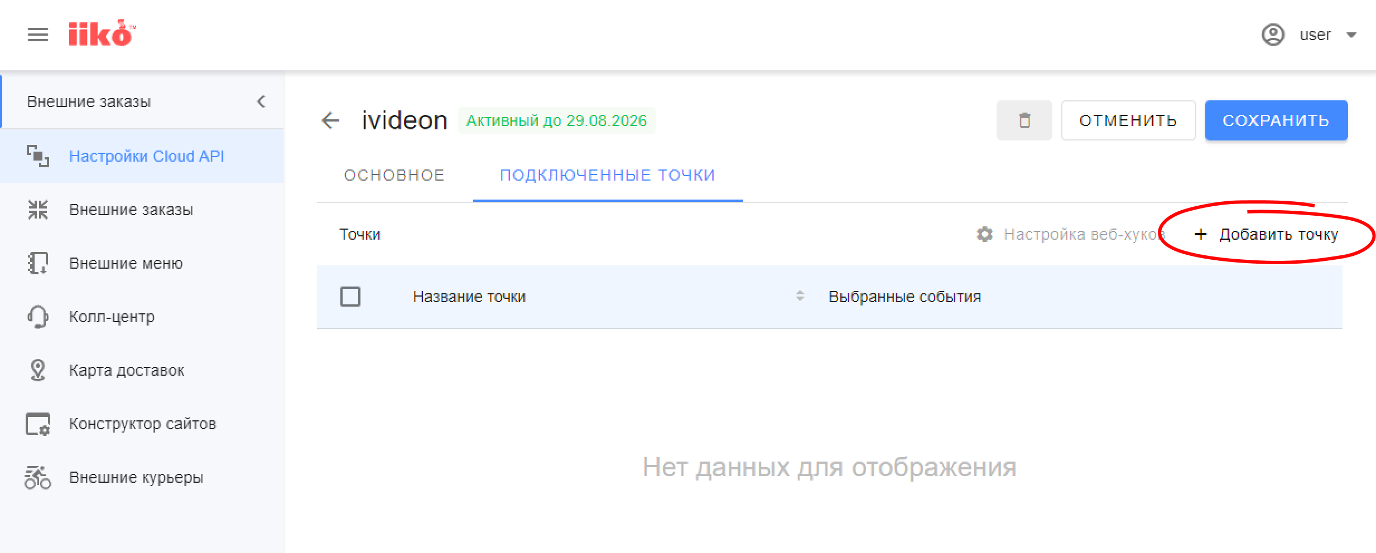Screen dimensions: 1376x553
Task: Click the iiko logo
Action: click(102, 33)
